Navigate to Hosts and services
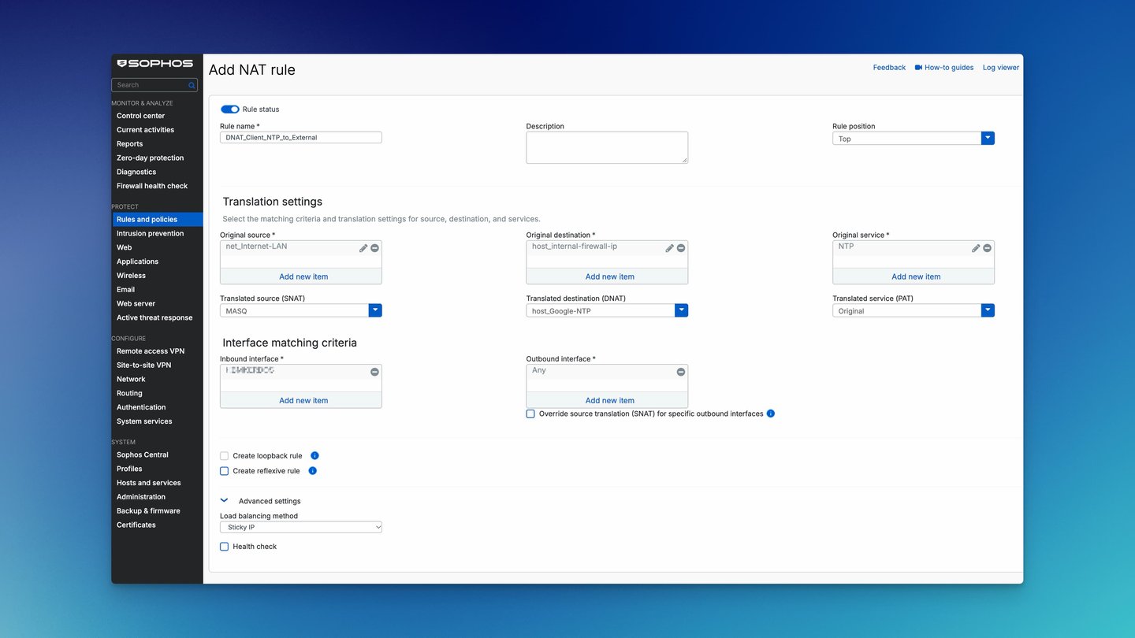 [x=149, y=483]
